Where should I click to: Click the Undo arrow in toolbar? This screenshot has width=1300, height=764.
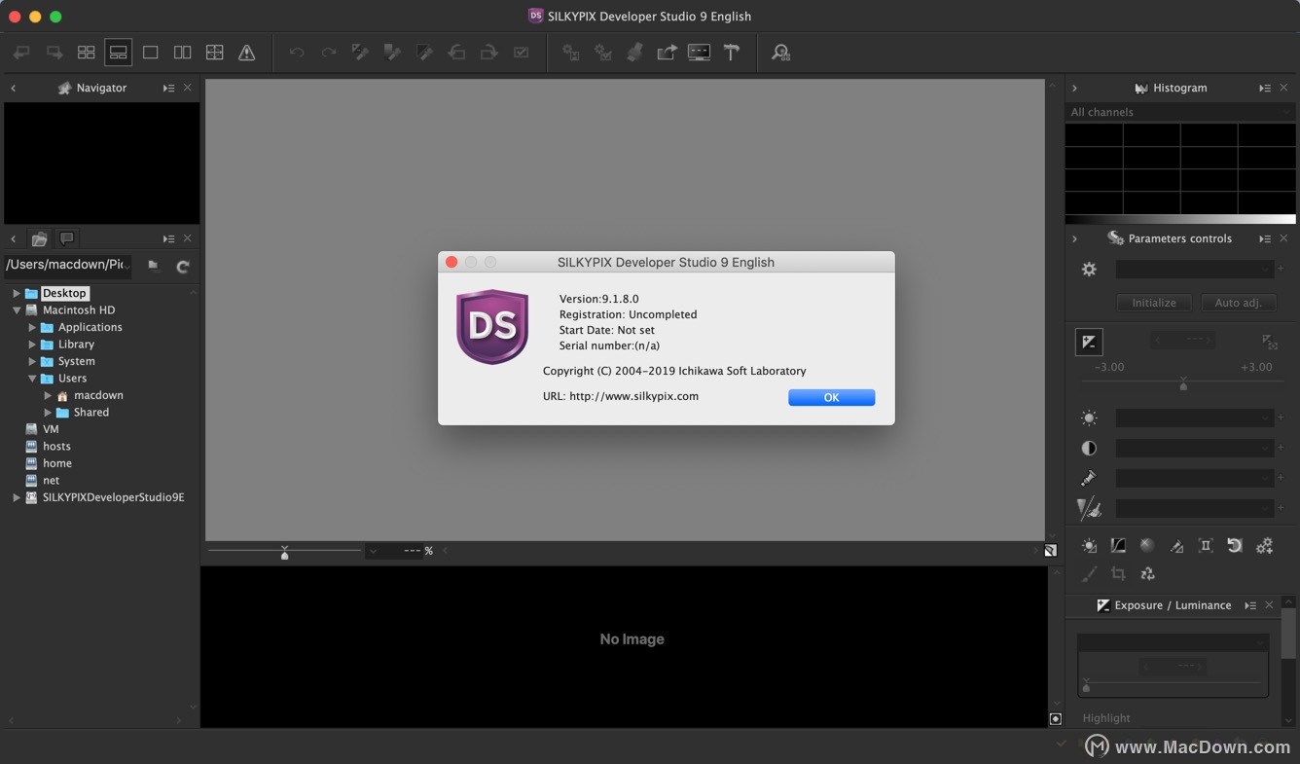pos(297,53)
